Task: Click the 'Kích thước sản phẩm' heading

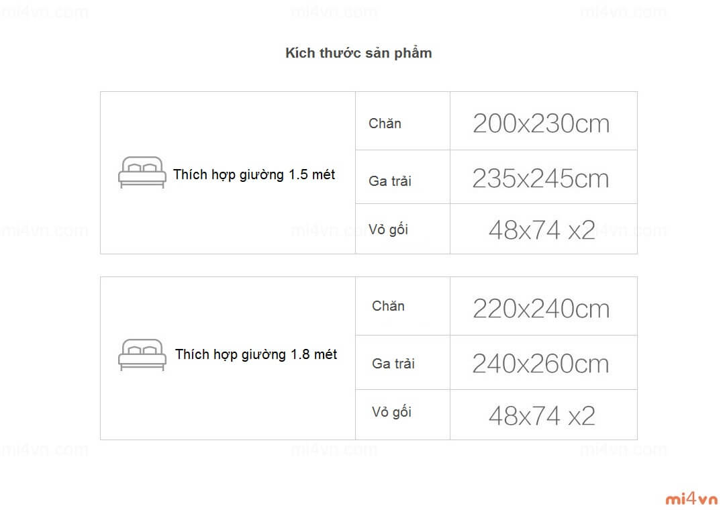Action: click(x=358, y=53)
